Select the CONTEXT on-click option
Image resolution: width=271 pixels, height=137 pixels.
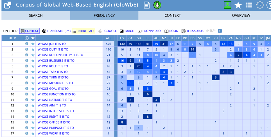pyautogui.click(x=30, y=31)
